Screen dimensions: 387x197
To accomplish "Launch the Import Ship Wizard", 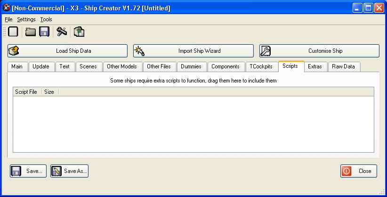I will click(193, 51).
